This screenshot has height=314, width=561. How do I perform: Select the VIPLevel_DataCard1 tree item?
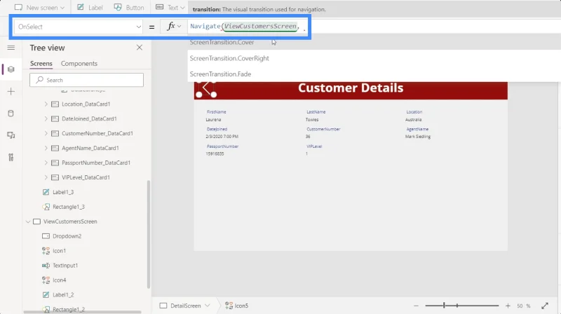coord(86,177)
